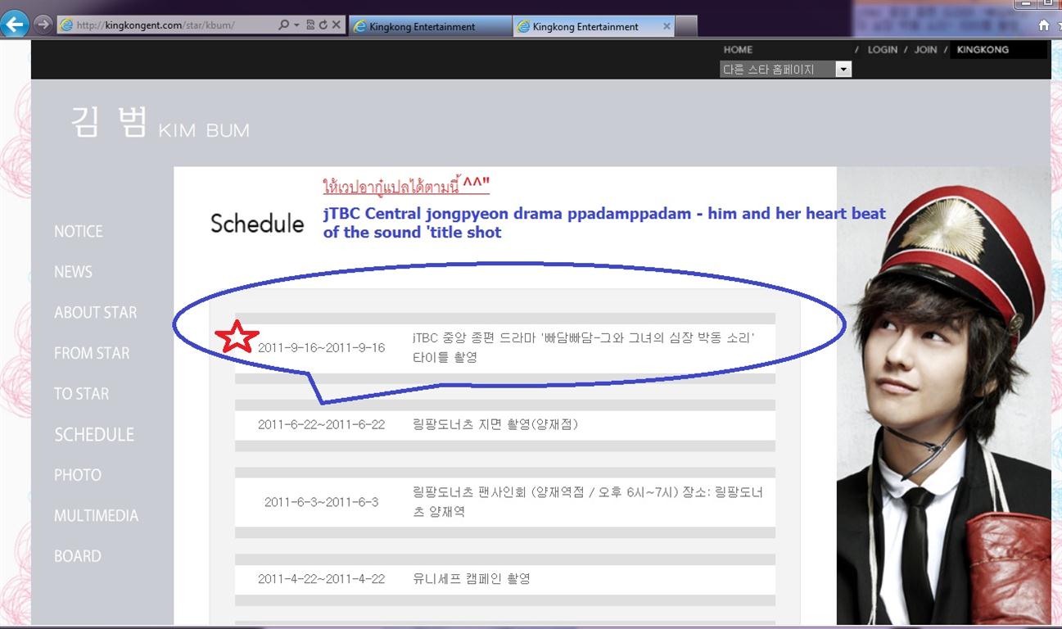Click the HOME link in the site header
1062x629 pixels.
coord(738,50)
